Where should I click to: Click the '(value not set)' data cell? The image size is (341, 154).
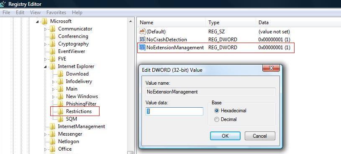point(274,32)
